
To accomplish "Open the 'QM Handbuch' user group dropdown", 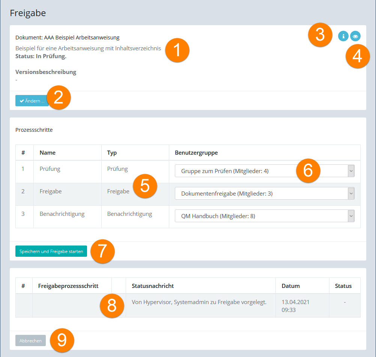I will click(265, 216).
